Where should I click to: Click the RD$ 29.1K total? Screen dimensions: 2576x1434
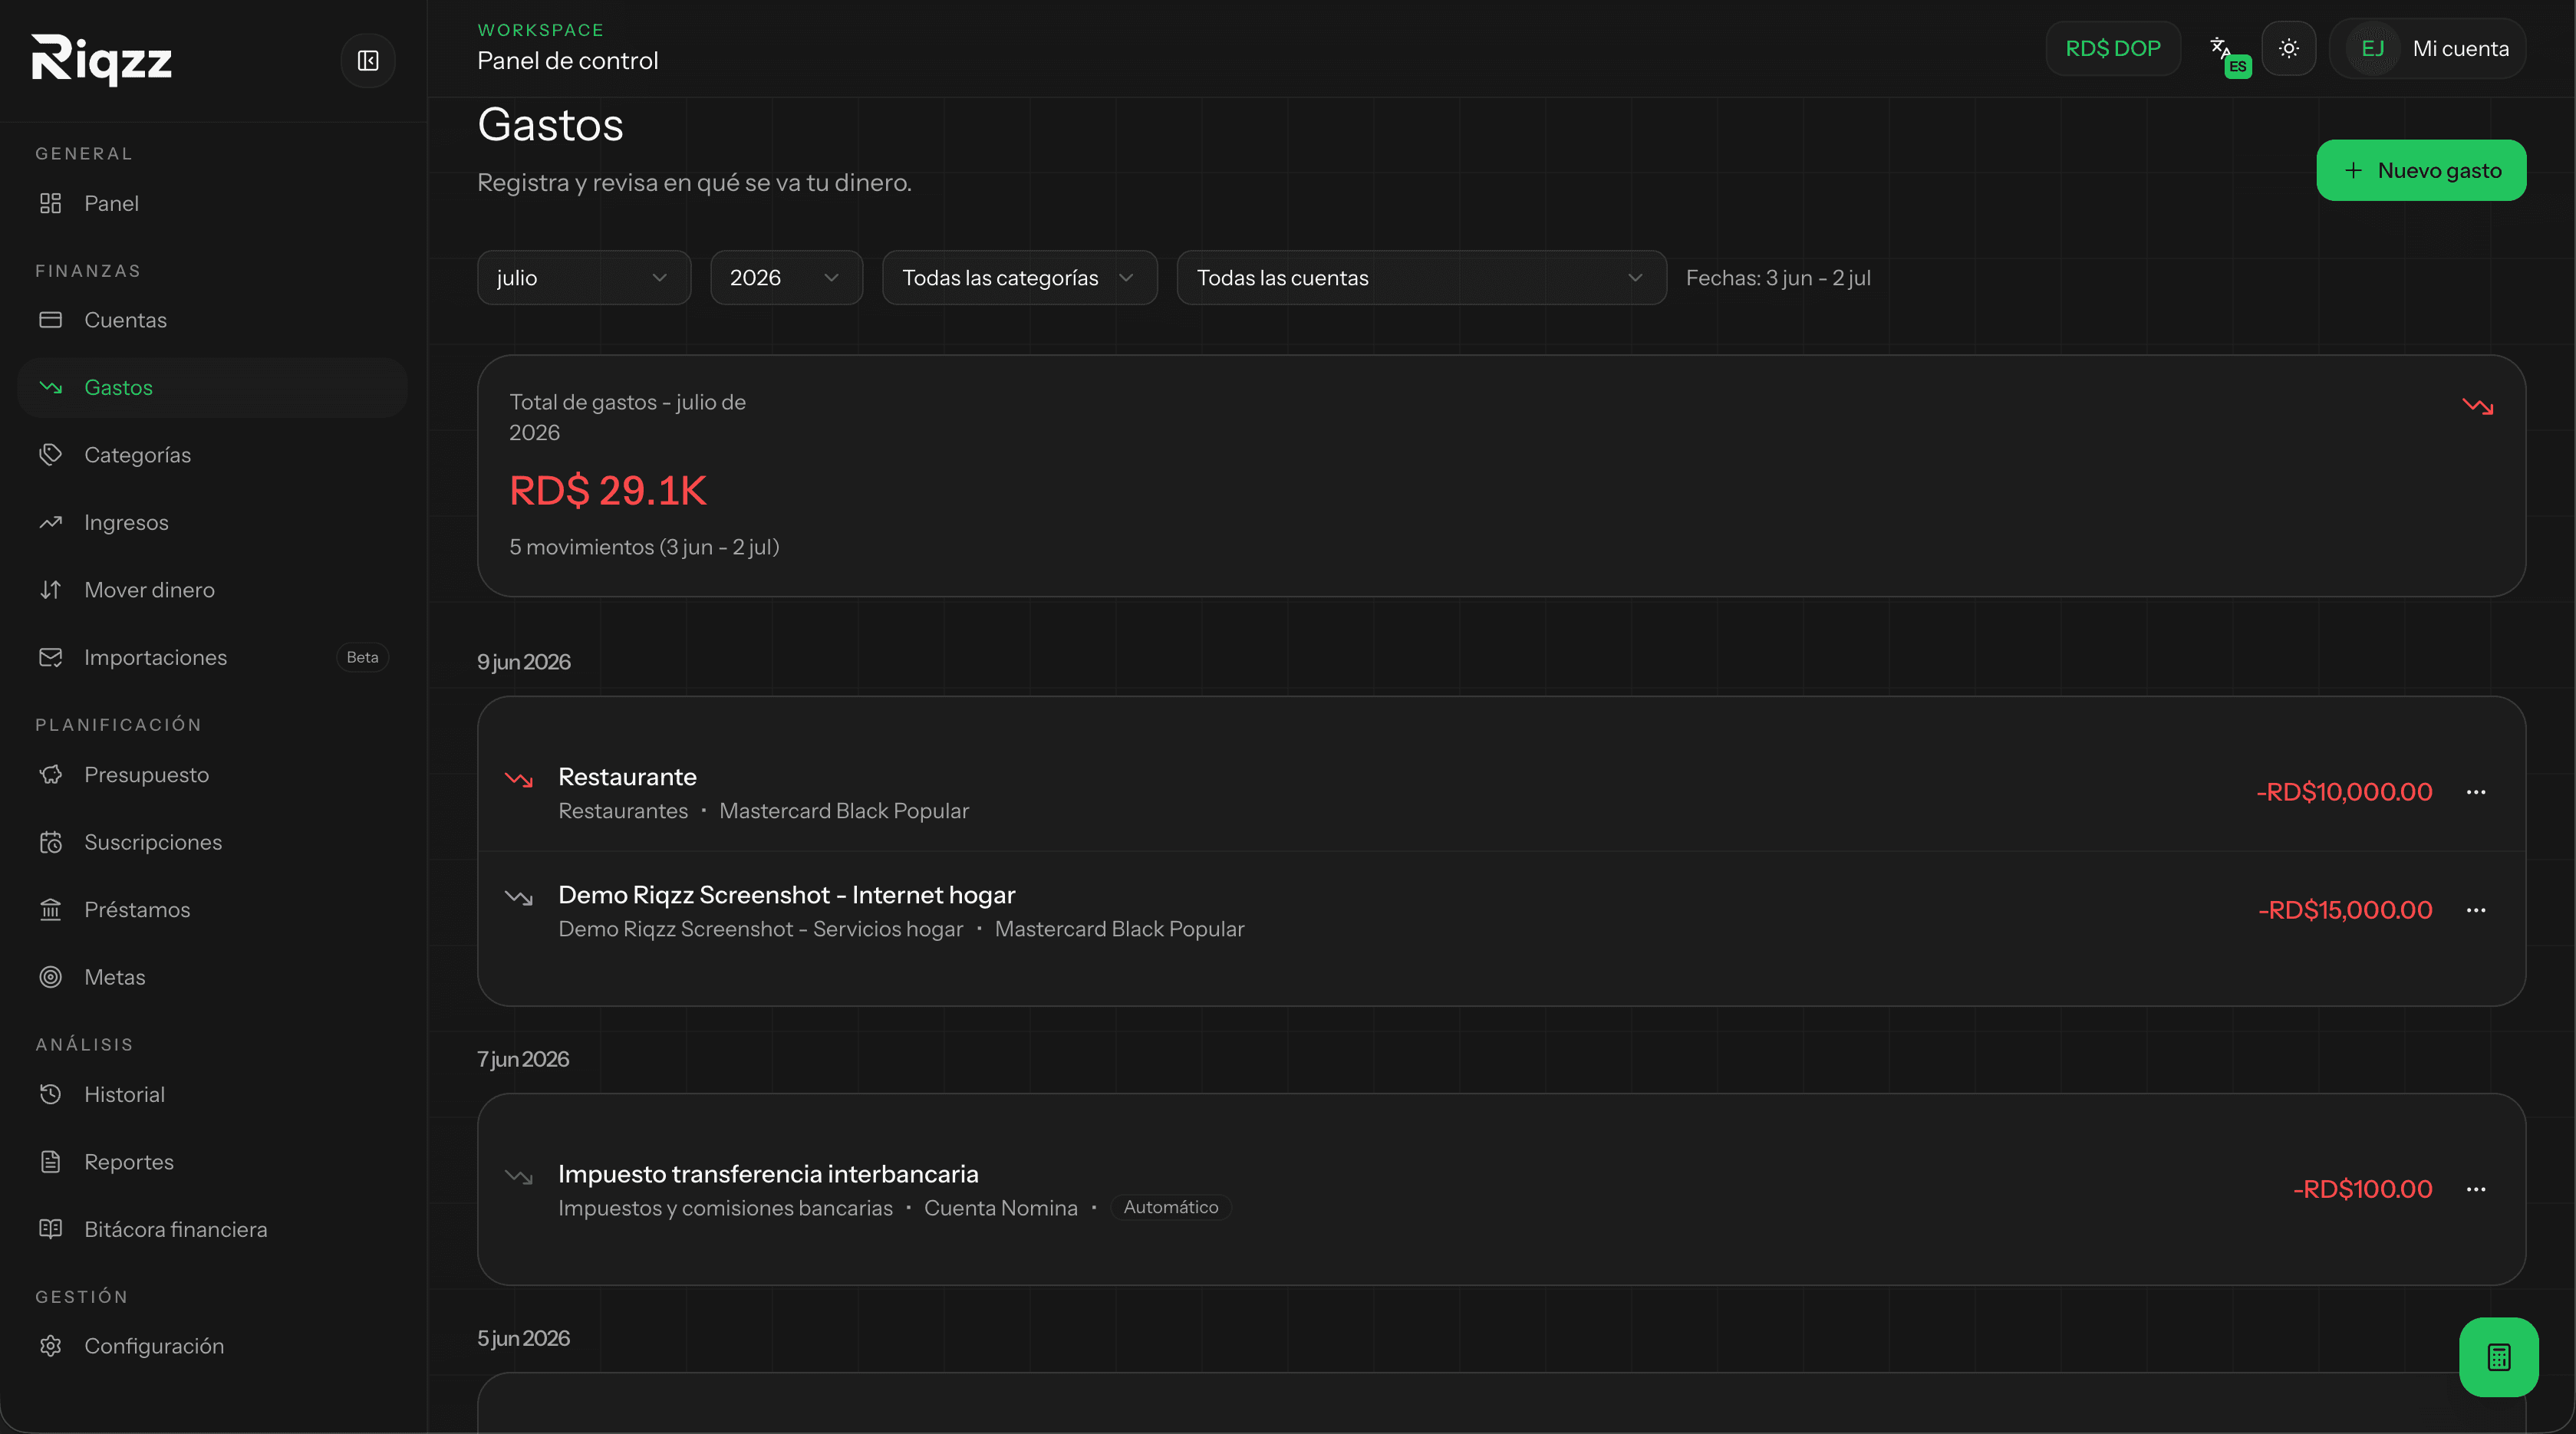pyautogui.click(x=608, y=491)
